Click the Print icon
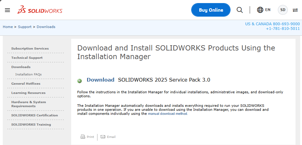 click(83, 137)
